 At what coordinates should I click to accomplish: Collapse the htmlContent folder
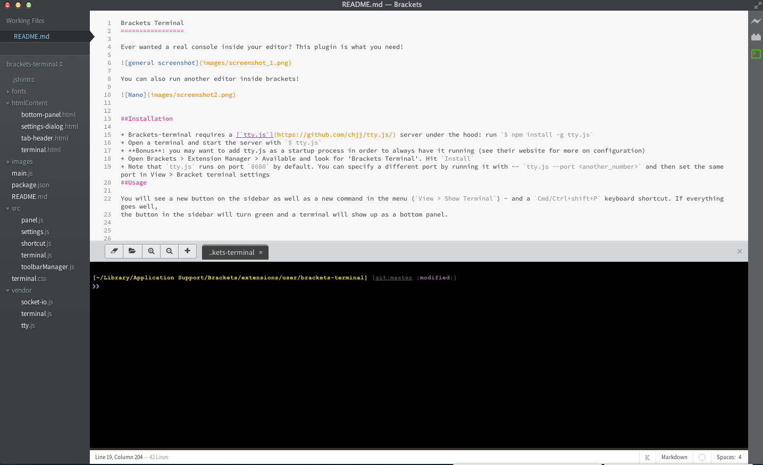(8, 103)
